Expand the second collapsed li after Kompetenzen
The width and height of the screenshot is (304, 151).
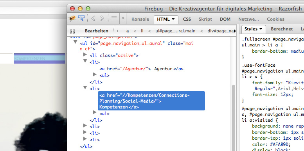85,132
